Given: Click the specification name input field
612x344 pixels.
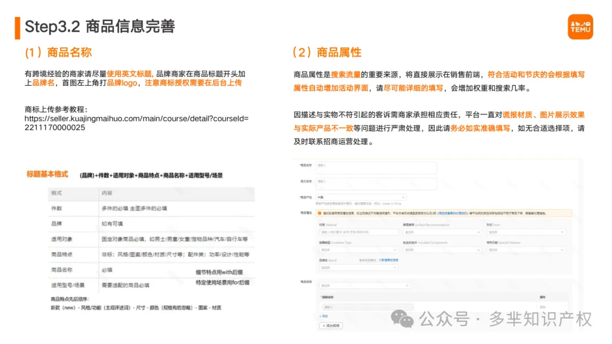Looking at the screenshot, I should tap(368, 307).
